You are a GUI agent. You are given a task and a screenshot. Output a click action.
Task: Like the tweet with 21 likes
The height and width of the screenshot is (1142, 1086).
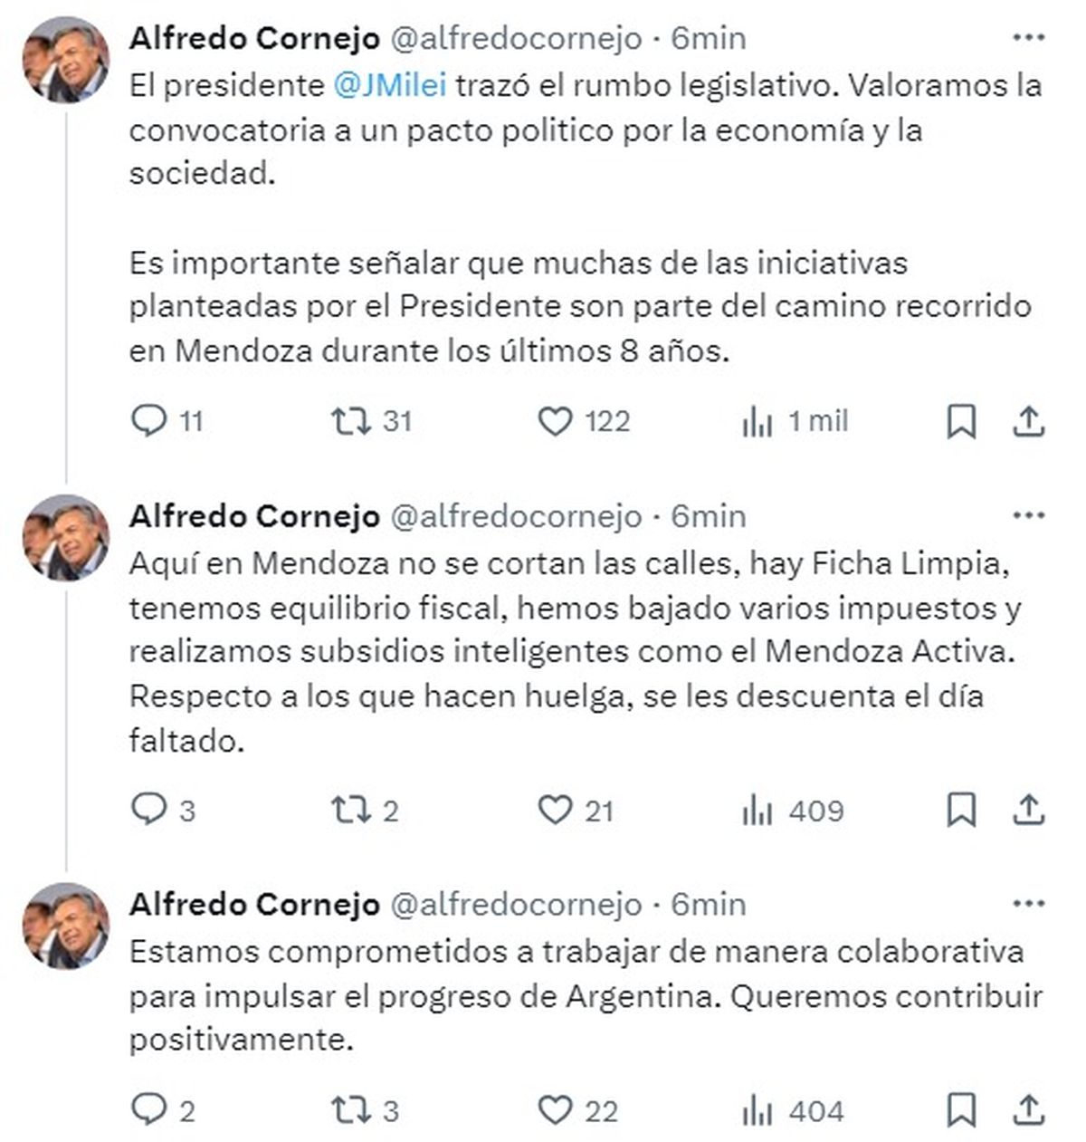(x=555, y=809)
